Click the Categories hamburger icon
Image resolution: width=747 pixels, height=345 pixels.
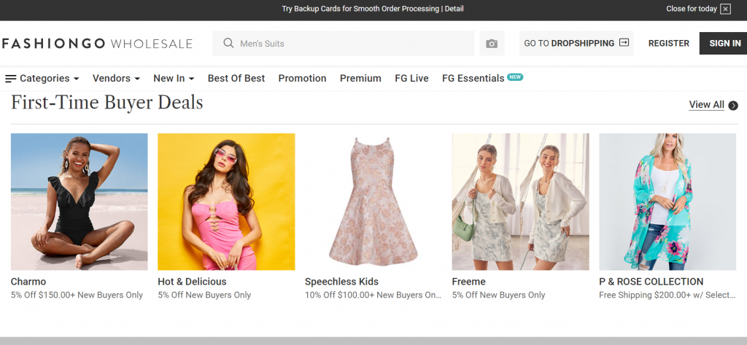coord(10,79)
